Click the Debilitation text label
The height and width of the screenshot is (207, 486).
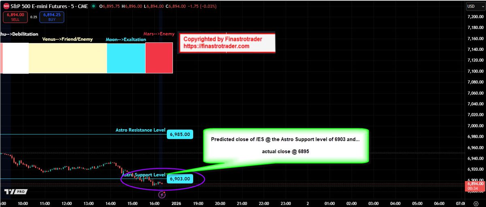(x=19, y=34)
